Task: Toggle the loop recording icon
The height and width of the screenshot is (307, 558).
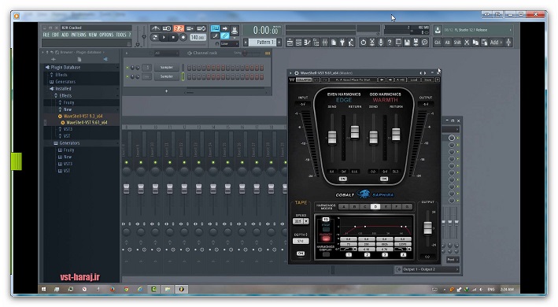Action: 201,28
